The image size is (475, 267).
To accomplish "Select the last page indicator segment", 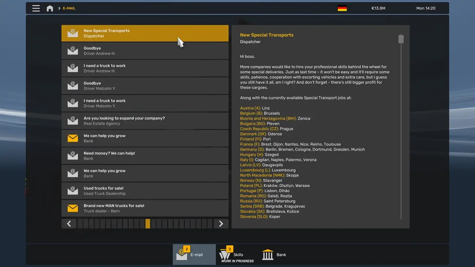I will (210, 224).
